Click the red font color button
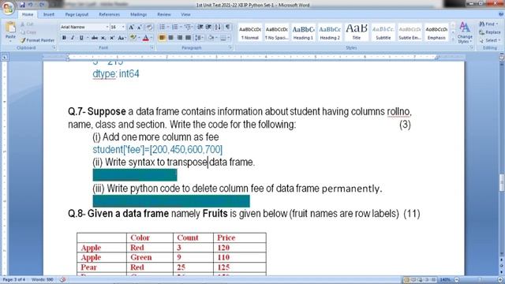505x284 pixels. (145, 38)
